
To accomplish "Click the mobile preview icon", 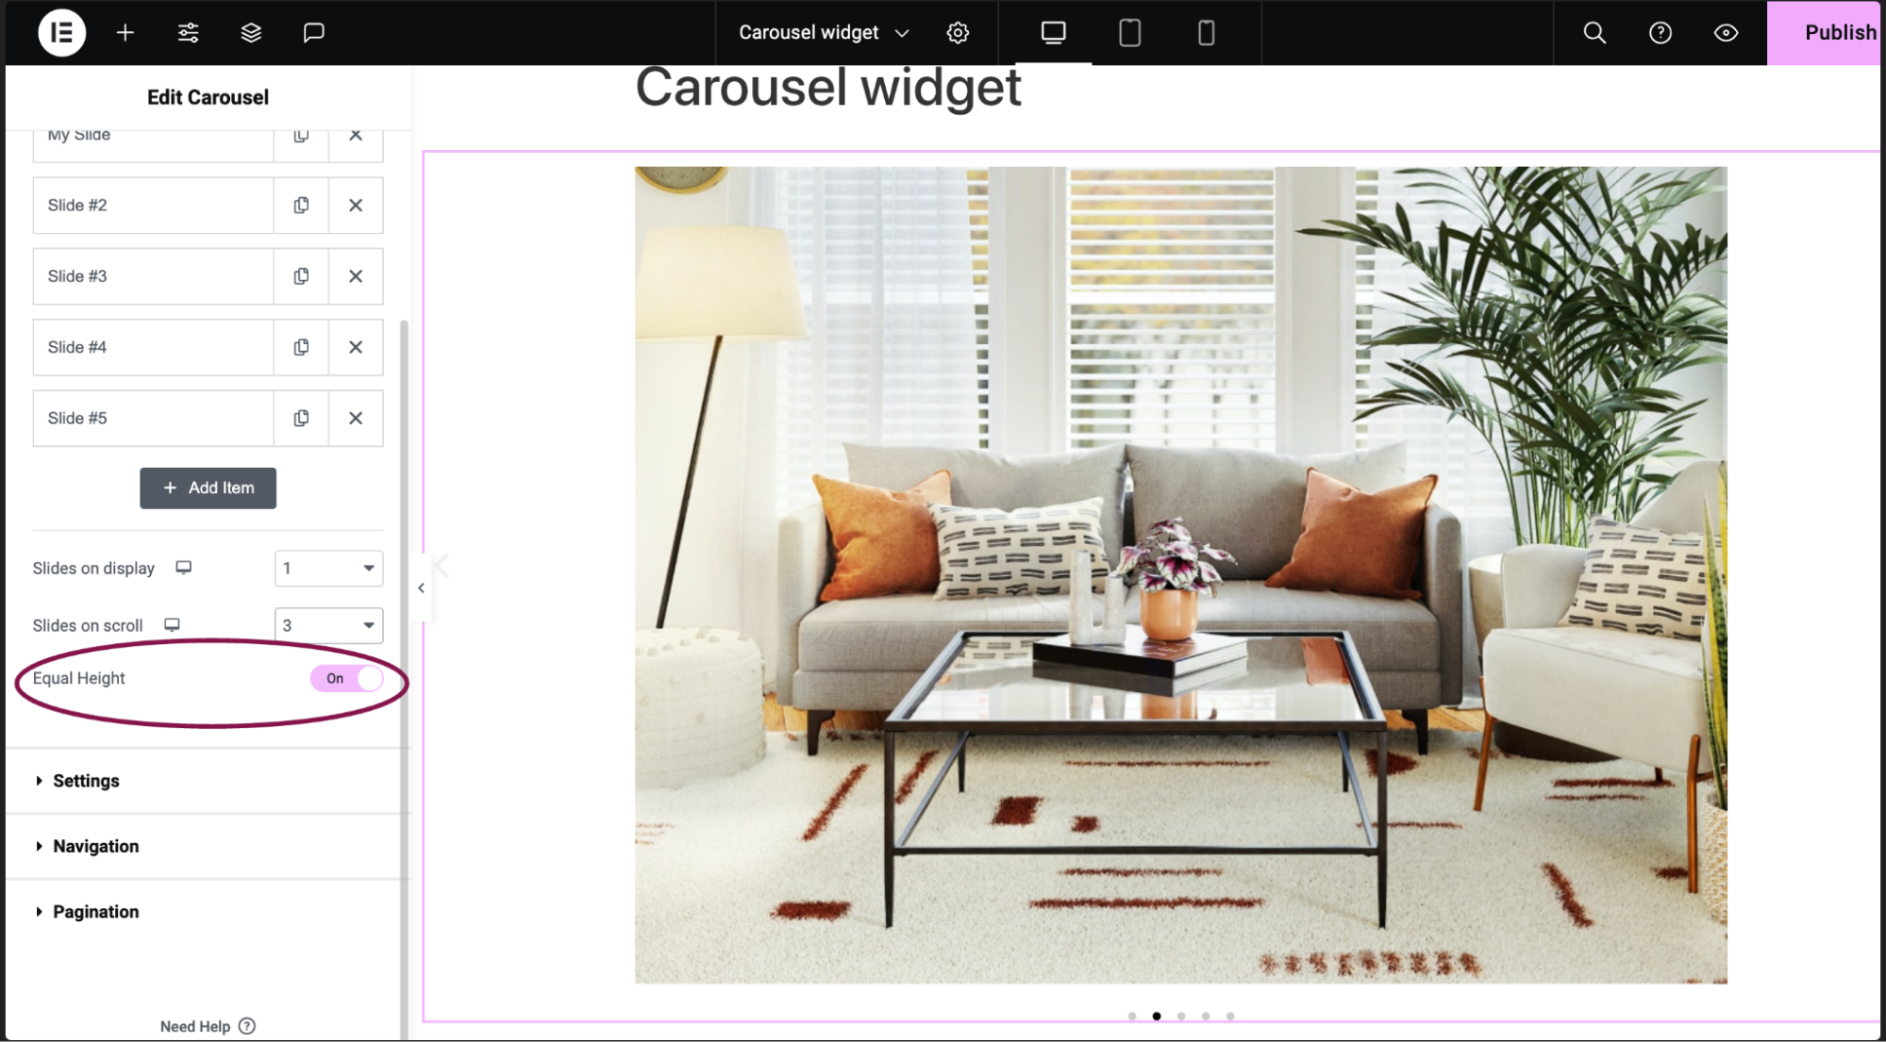I will click(x=1206, y=31).
